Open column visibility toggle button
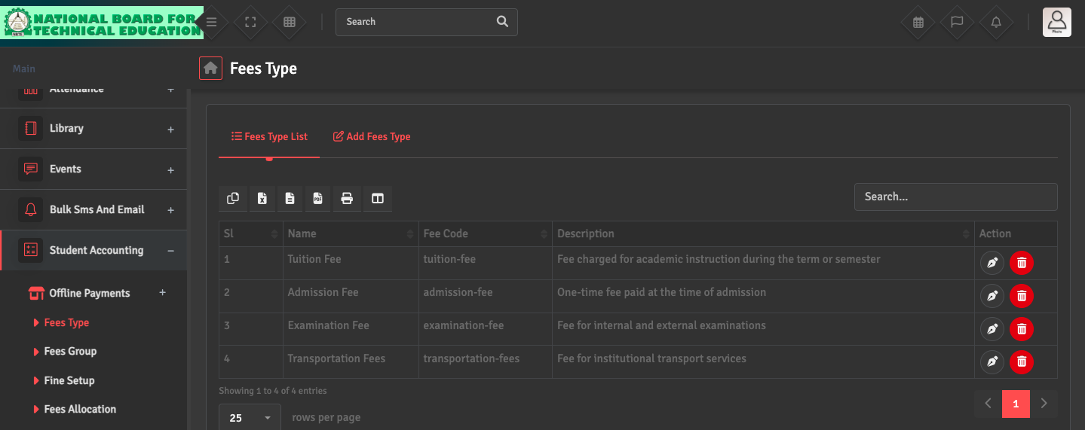The image size is (1085, 430). point(378,199)
